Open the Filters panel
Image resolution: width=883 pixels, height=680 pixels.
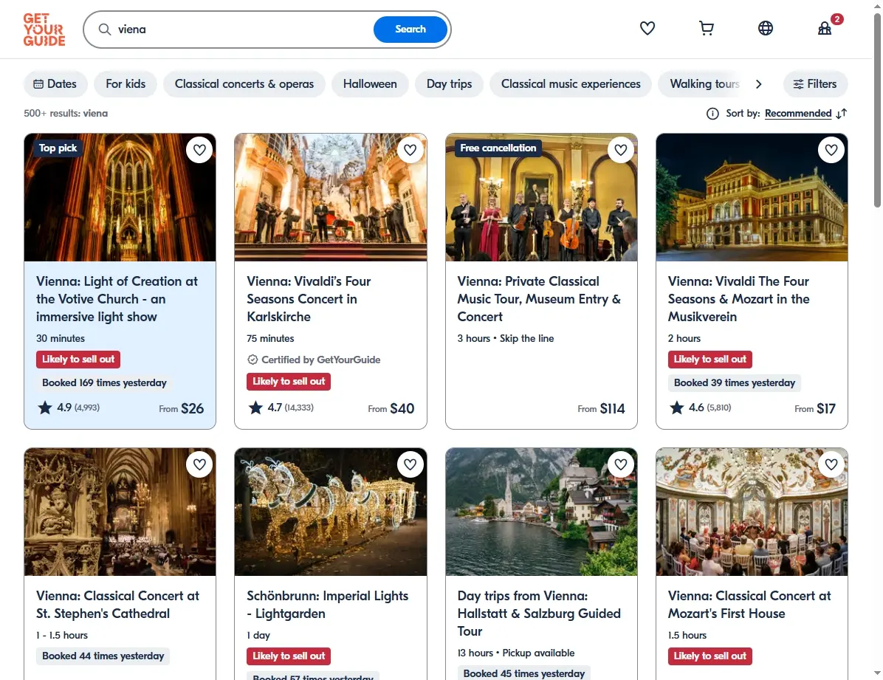pos(815,84)
